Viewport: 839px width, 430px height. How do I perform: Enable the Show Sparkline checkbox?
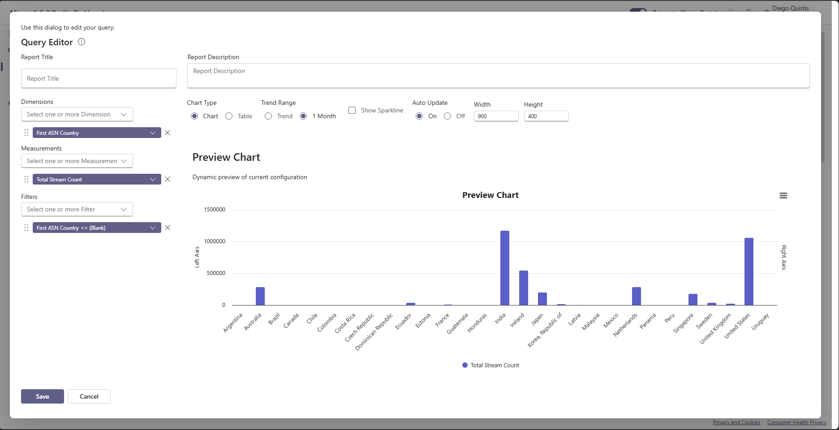tap(352, 110)
